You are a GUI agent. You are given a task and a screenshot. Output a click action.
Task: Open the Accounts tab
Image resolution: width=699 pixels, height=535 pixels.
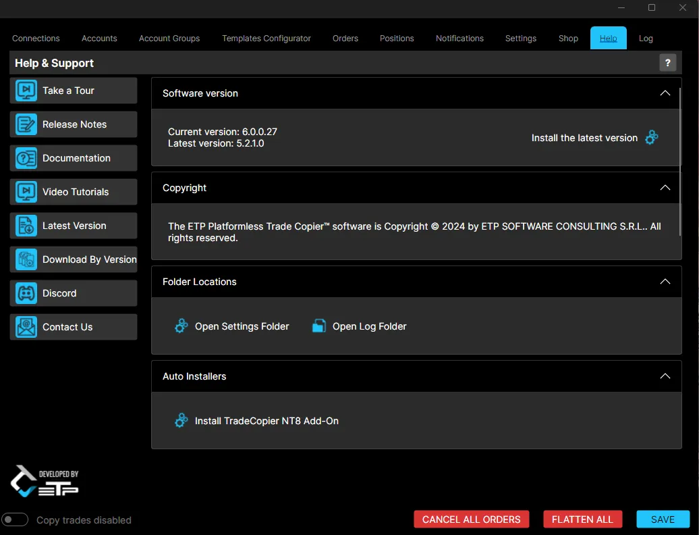[x=99, y=39]
